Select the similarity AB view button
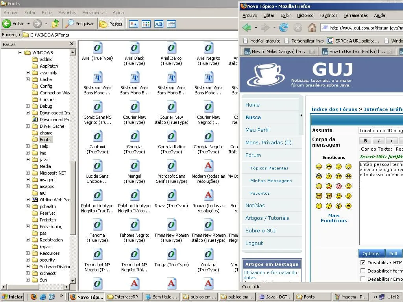 pos(159,24)
